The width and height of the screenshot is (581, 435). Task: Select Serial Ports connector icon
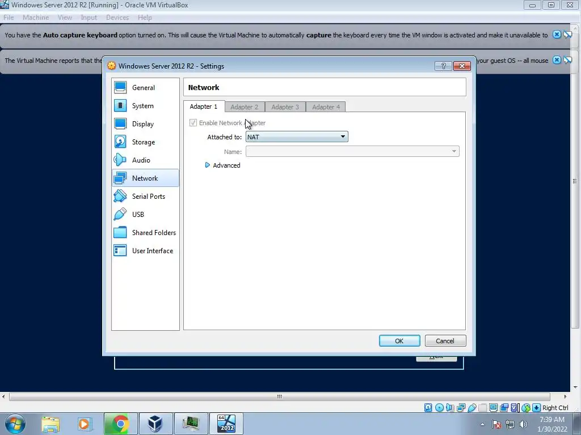(x=120, y=197)
